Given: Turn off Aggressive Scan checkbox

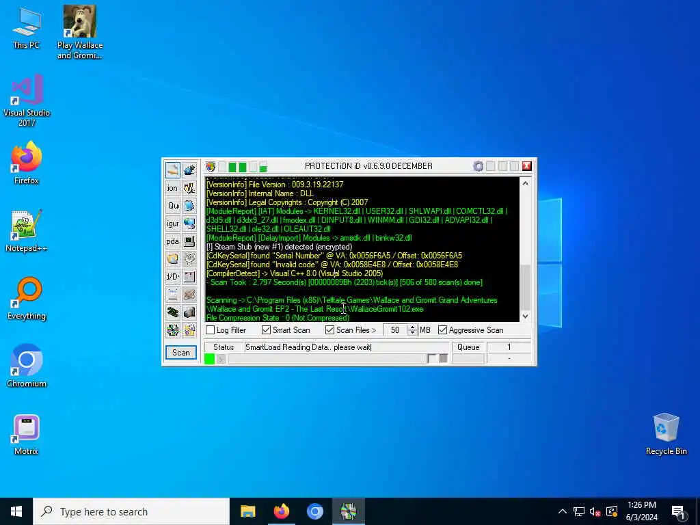Looking at the screenshot, I should [442, 330].
